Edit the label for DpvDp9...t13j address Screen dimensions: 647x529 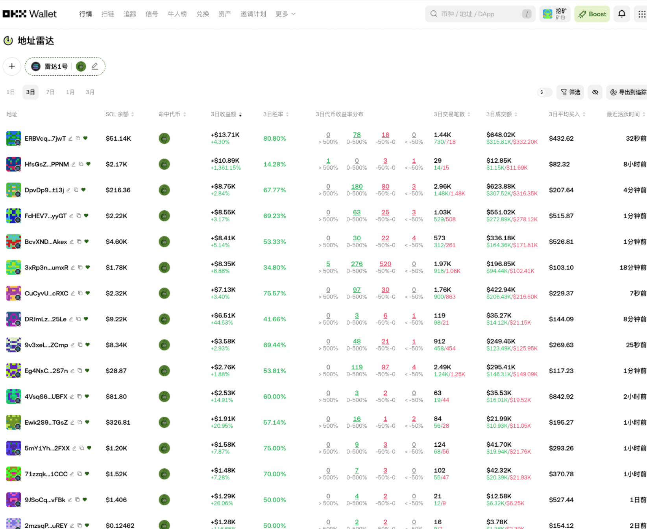click(68, 190)
